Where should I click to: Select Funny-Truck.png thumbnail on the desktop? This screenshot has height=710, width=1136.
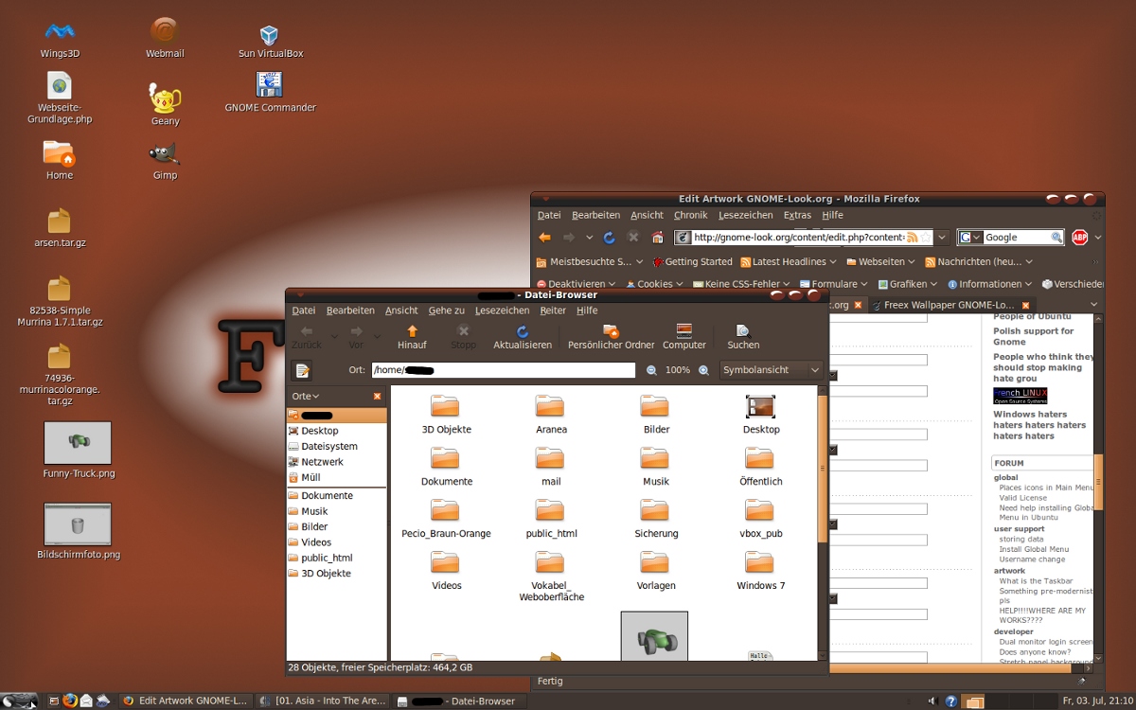point(78,443)
